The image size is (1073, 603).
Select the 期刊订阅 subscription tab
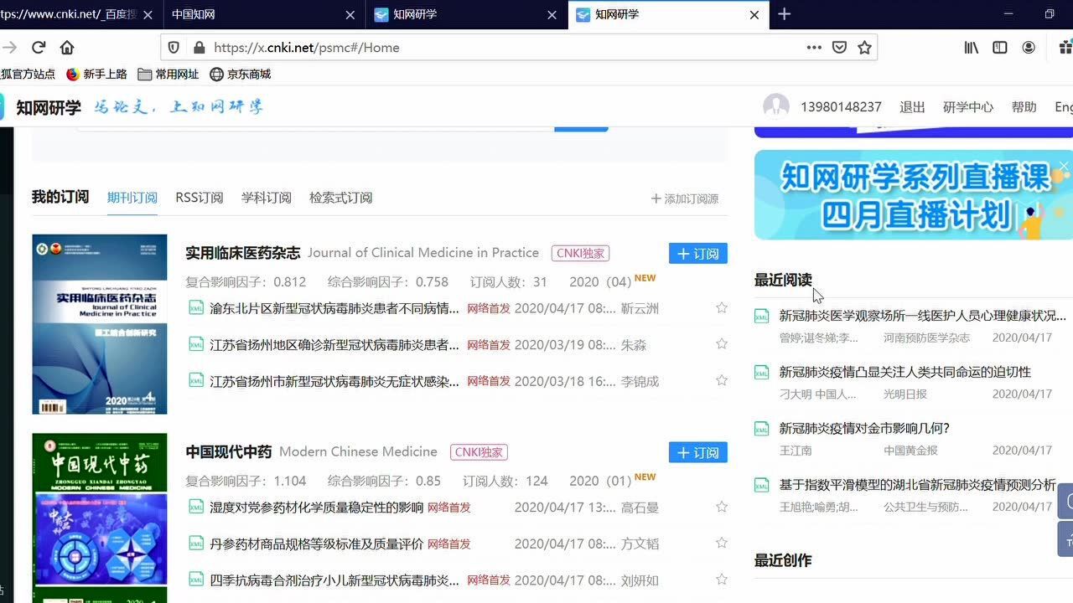132,198
